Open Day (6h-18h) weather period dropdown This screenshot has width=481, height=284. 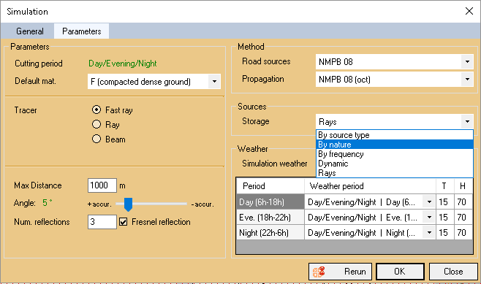(429, 202)
